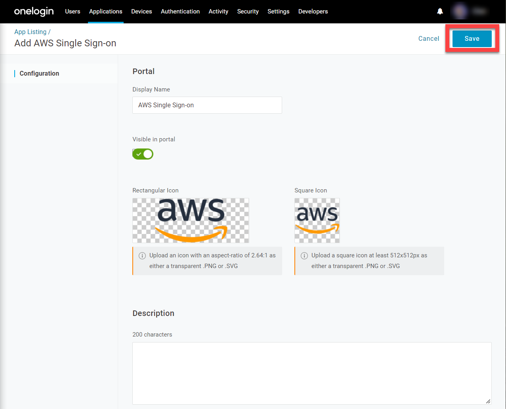The height and width of the screenshot is (409, 506).
Task: Disable the Visible in portal toggle
Action: click(x=143, y=154)
